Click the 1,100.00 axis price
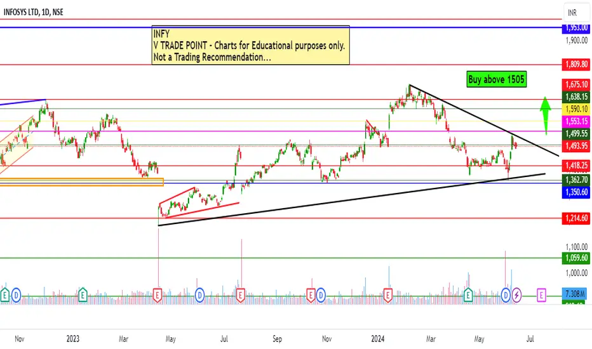592x349 pixels. pos(576,247)
